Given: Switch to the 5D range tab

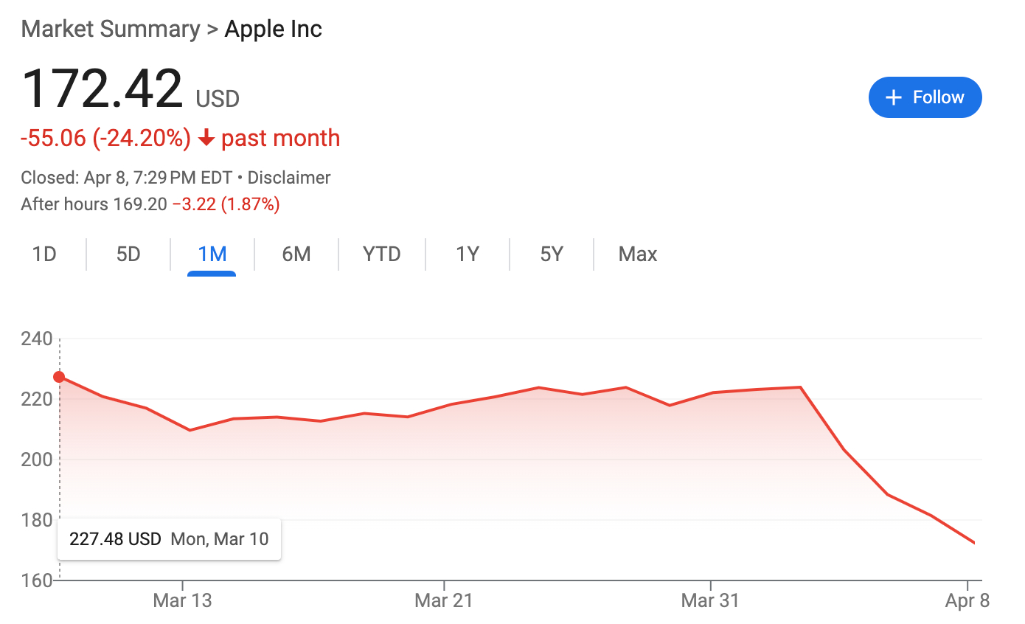Looking at the screenshot, I should [x=128, y=254].
